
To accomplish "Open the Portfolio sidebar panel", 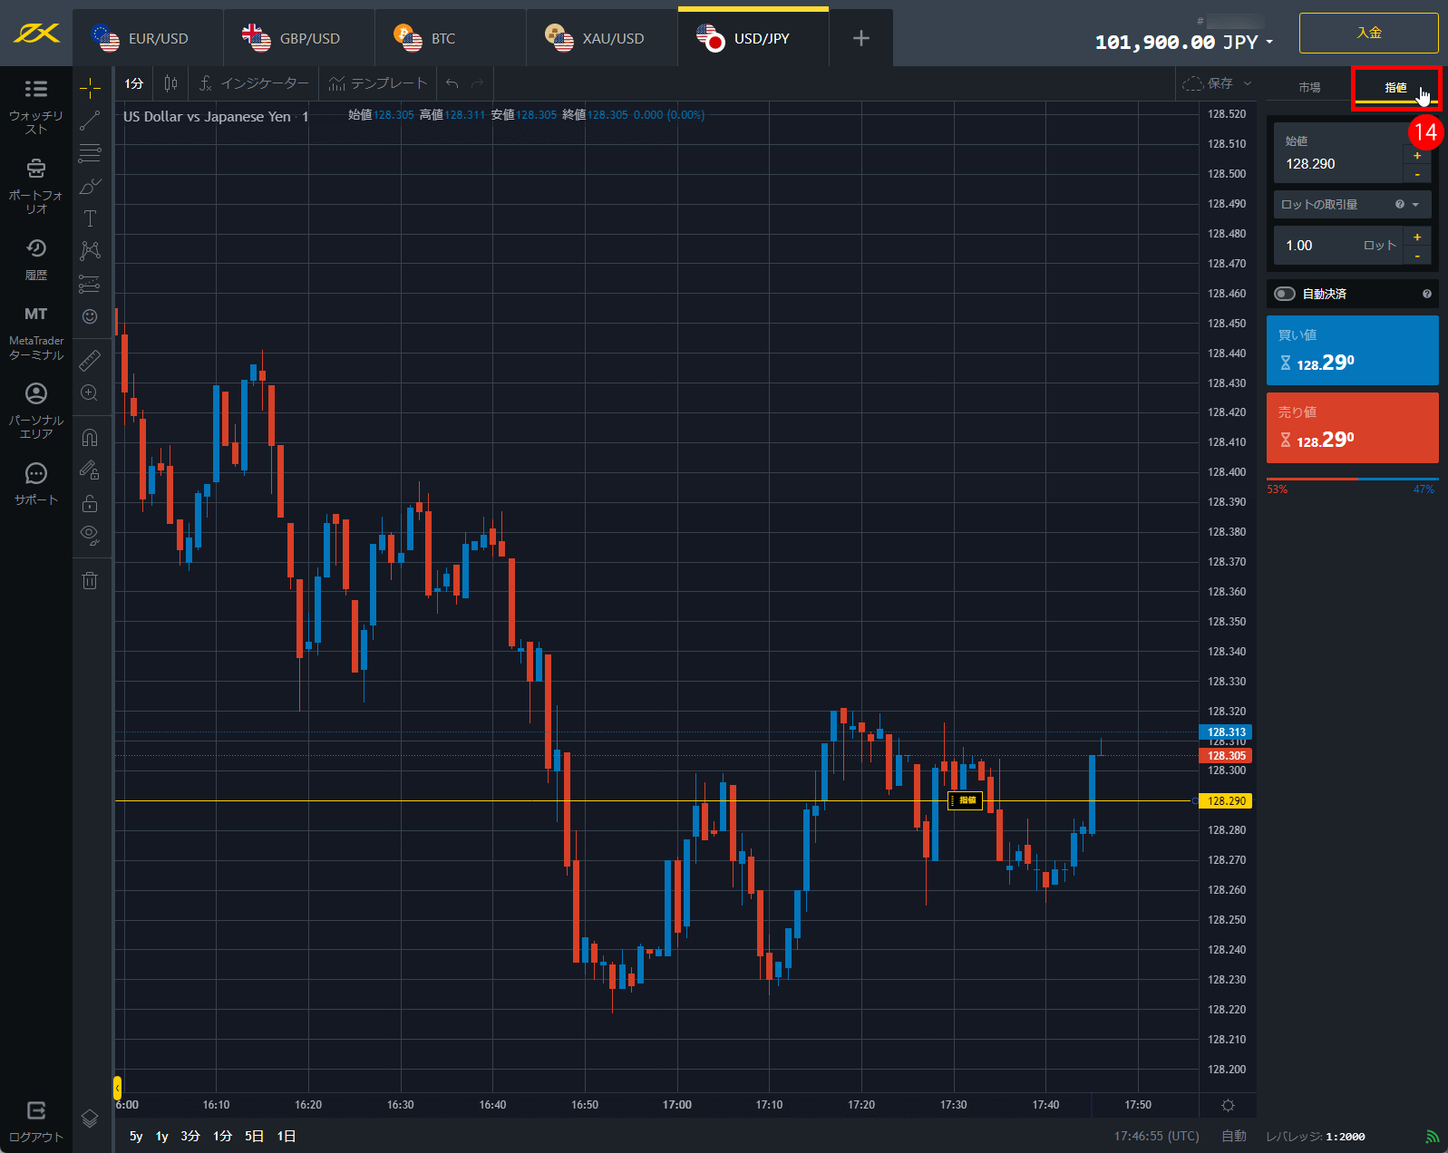I will click(36, 185).
